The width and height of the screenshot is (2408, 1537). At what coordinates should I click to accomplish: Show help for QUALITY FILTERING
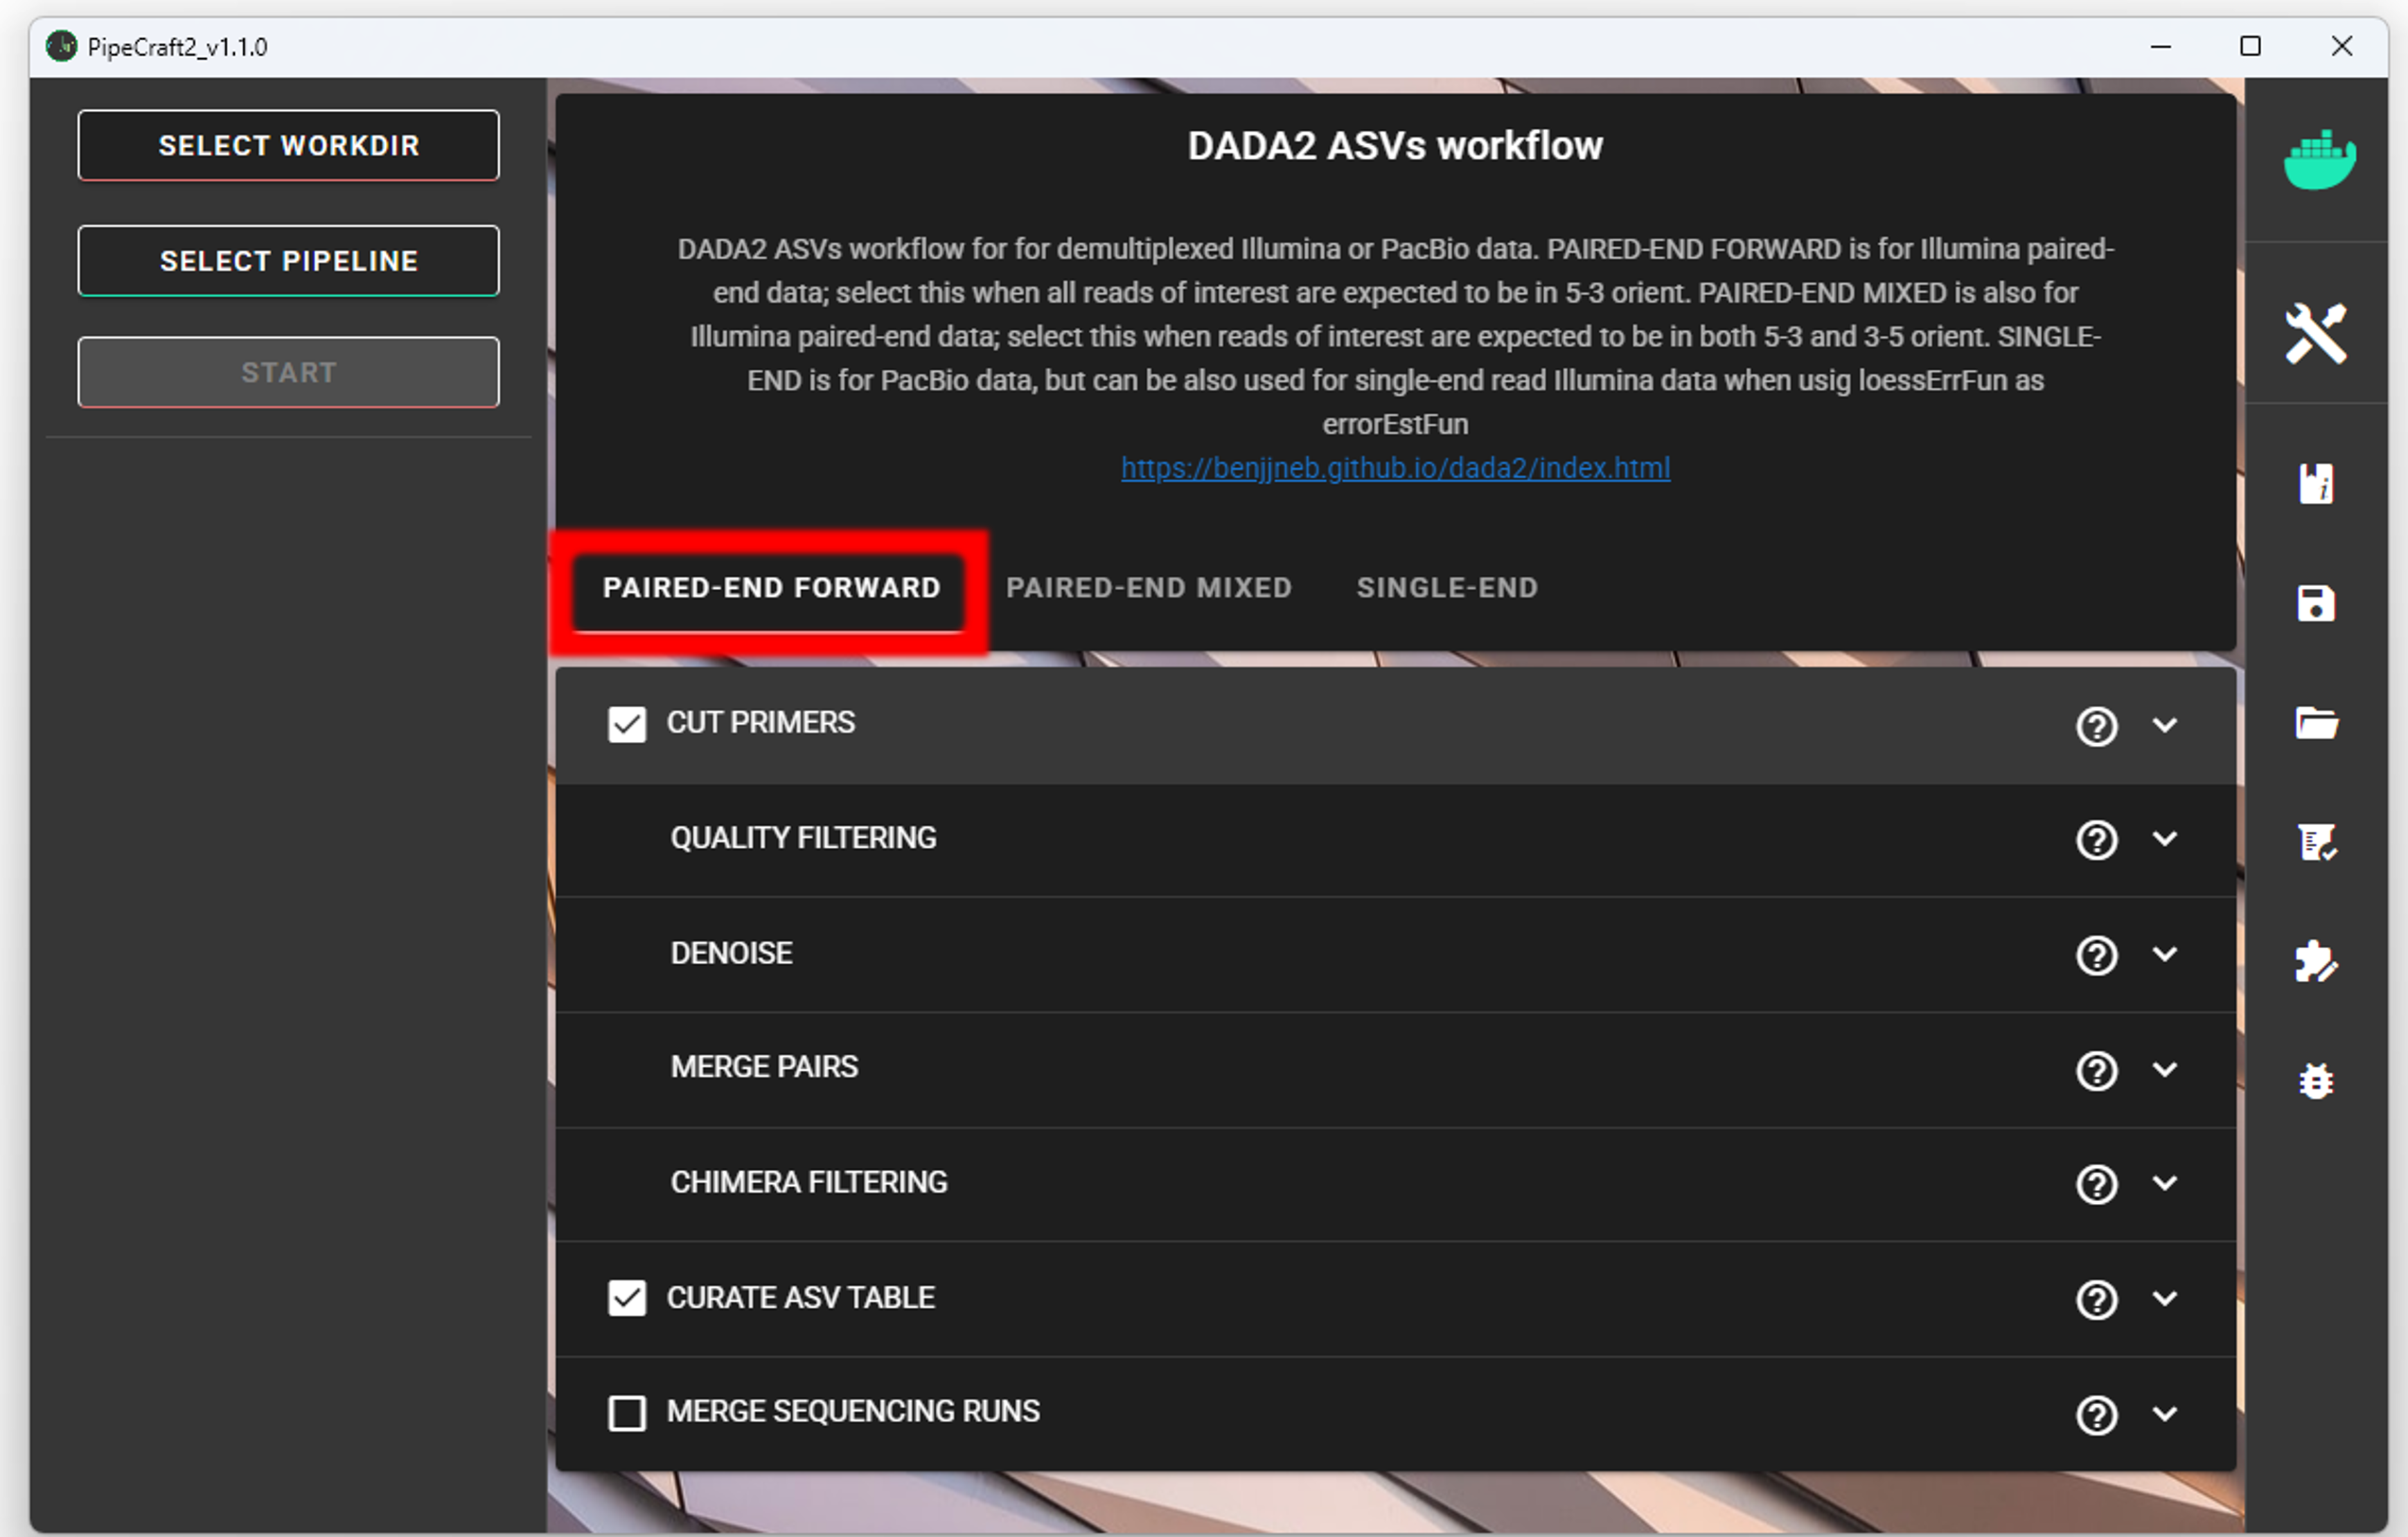click(2096, 840)
